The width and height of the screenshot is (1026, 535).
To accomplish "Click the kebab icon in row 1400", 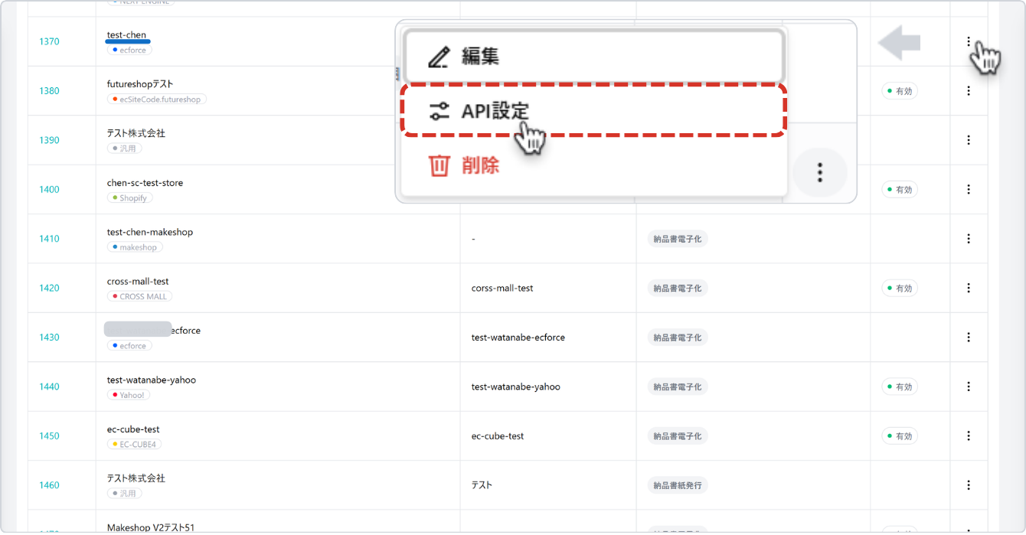I will pyautogui.click(x=969, y=189).
